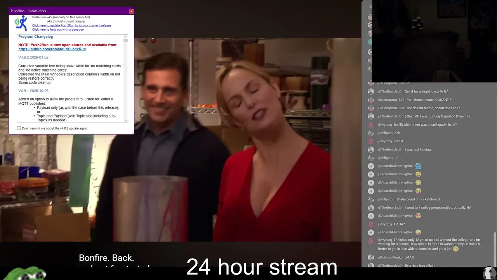Click the Push2Run running man logo
Screen dimensions: 497x280
[x=21, y=23]
